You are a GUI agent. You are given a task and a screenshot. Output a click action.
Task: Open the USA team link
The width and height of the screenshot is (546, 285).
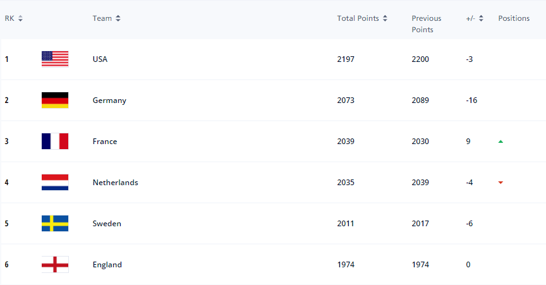[100, 59]
